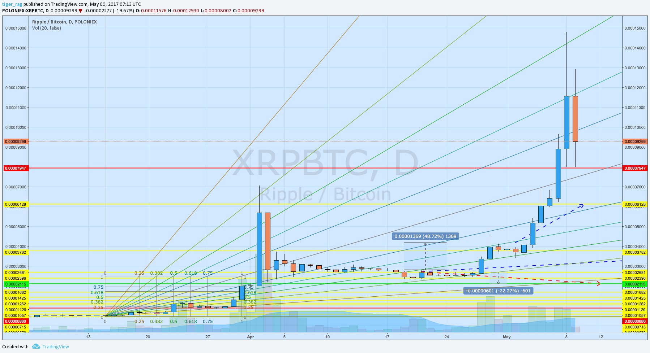Click the '-0.00000601 (-22.27%) -601' measurement label
Screen dimensions: 650x353
(498, 291)
